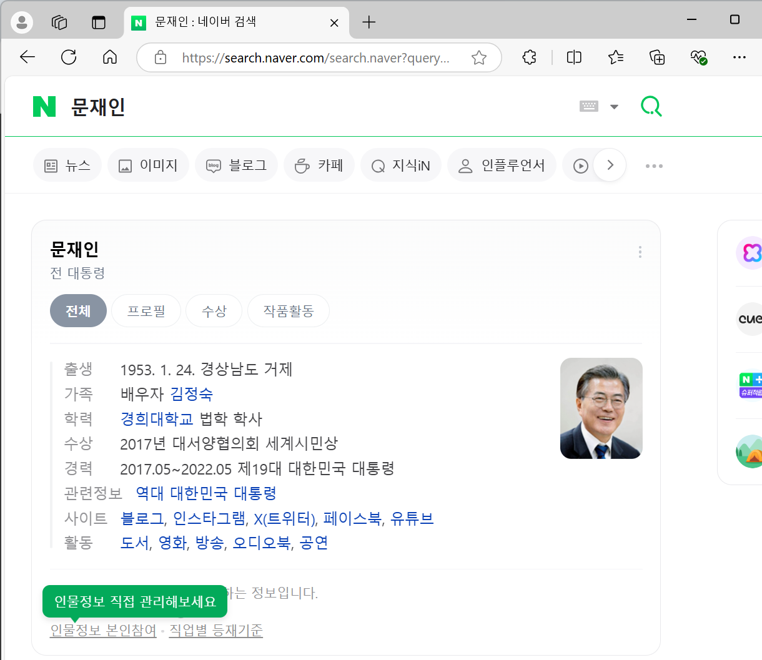Open the 유튜브 site link
The image size is (762, 660).
[412, 518]
